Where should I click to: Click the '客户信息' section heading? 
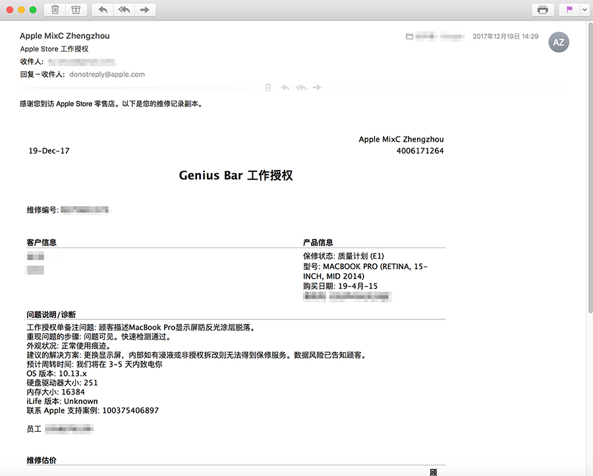pyautogui.click(x=42, y=242)
